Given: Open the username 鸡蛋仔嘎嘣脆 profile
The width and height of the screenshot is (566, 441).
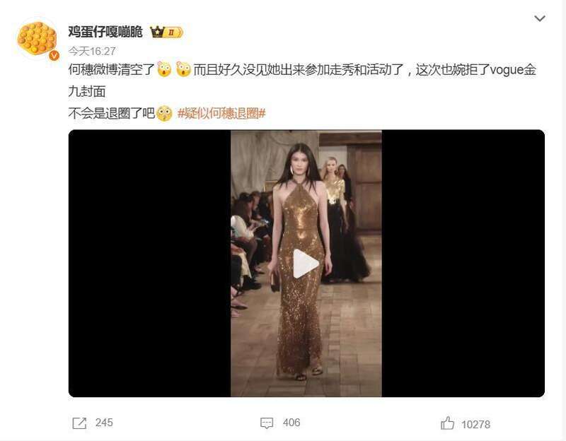Looking at the screenshot, I should (x=105, y=32).
